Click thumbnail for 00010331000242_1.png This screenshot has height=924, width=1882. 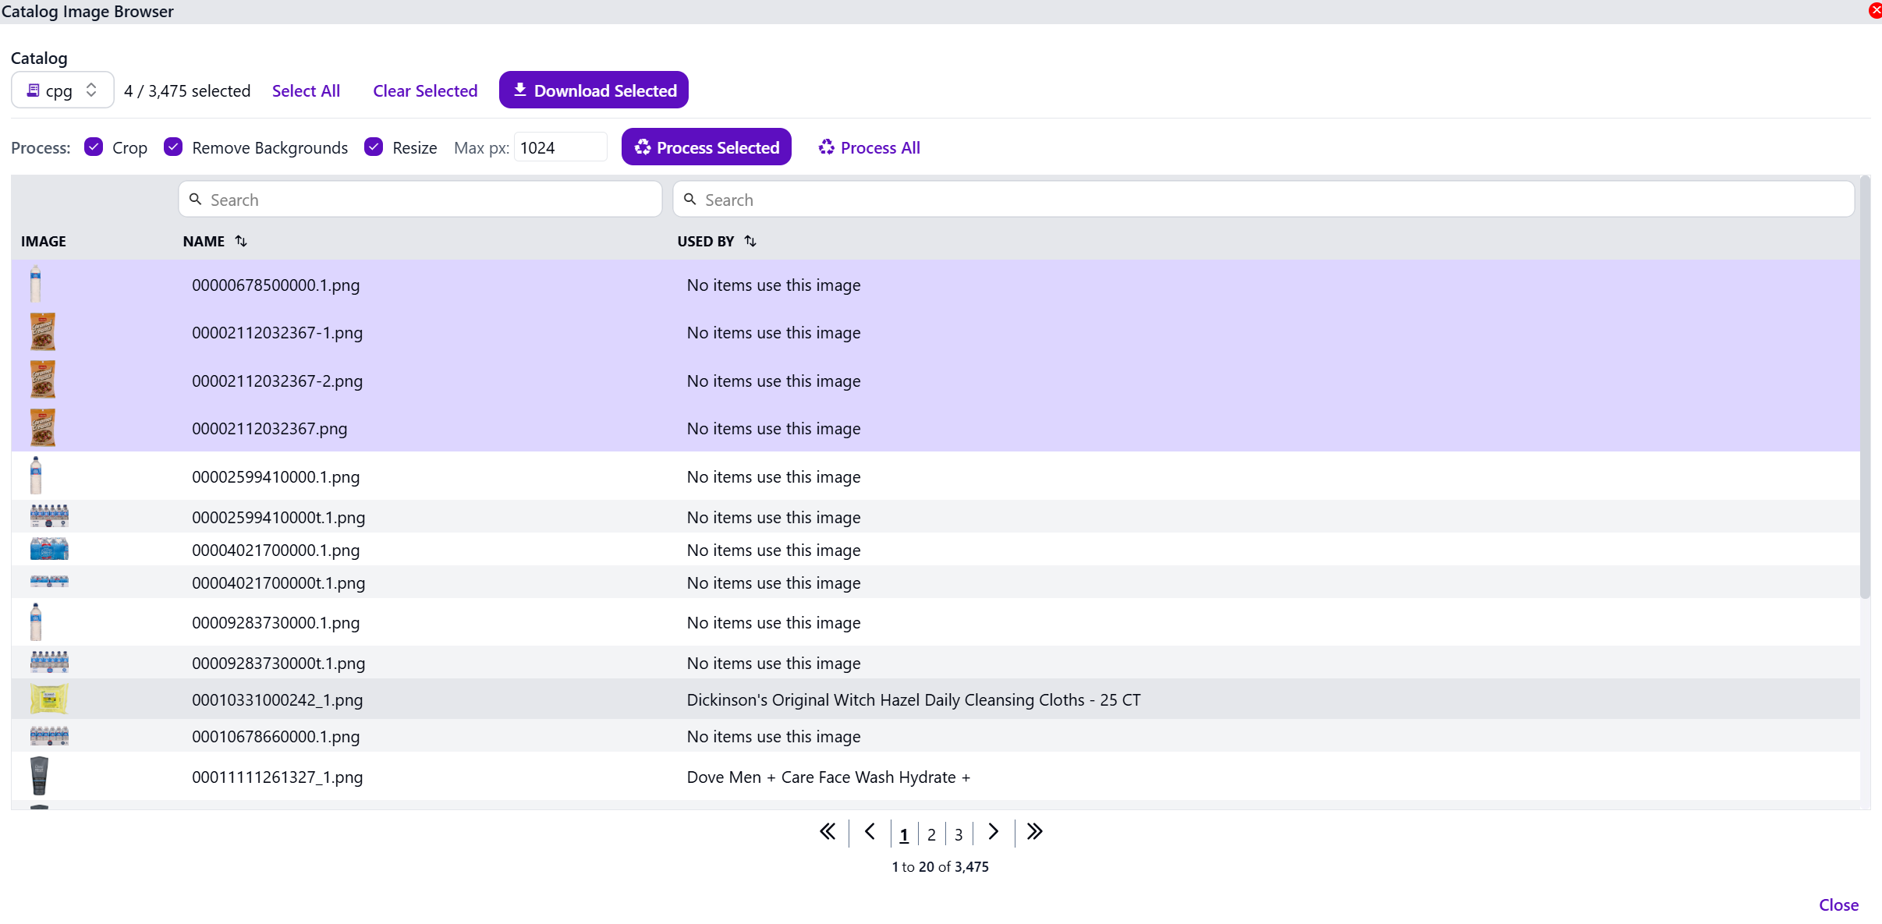coord(49,699)
